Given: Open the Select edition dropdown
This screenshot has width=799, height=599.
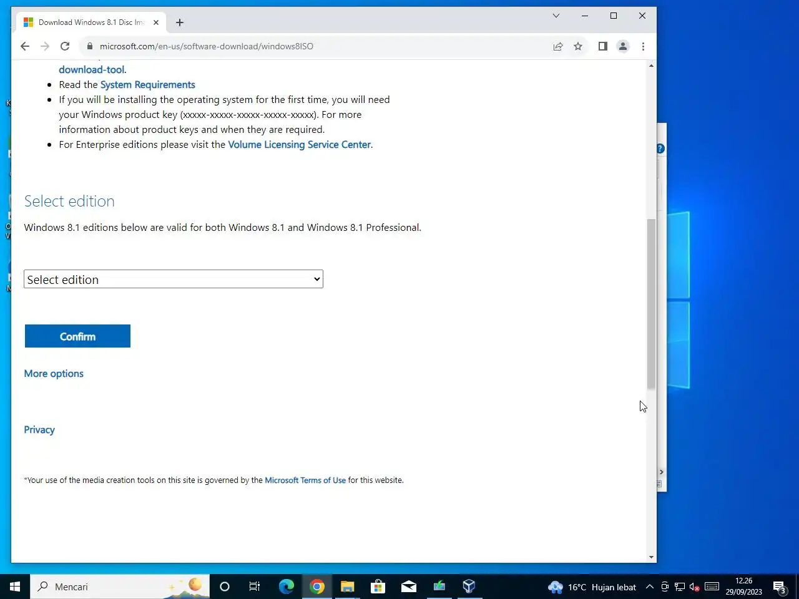Looking at the screenshot, I should pos(174,280).
